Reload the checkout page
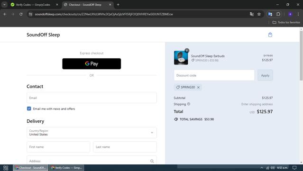This screenshot has height=171, width=303. tap(21, 14)
